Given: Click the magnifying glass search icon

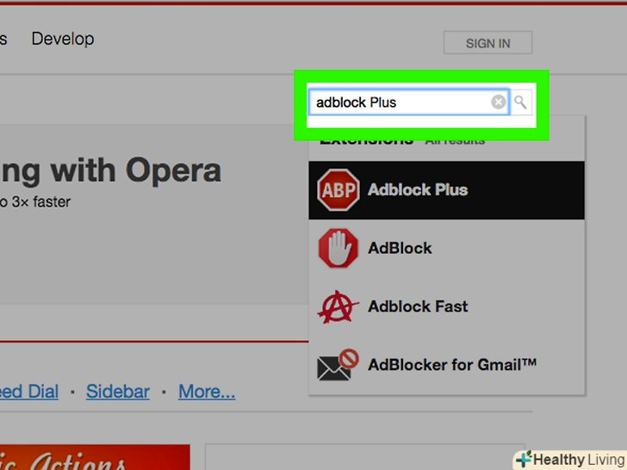Looking at the screenshot, I should 520,102.
